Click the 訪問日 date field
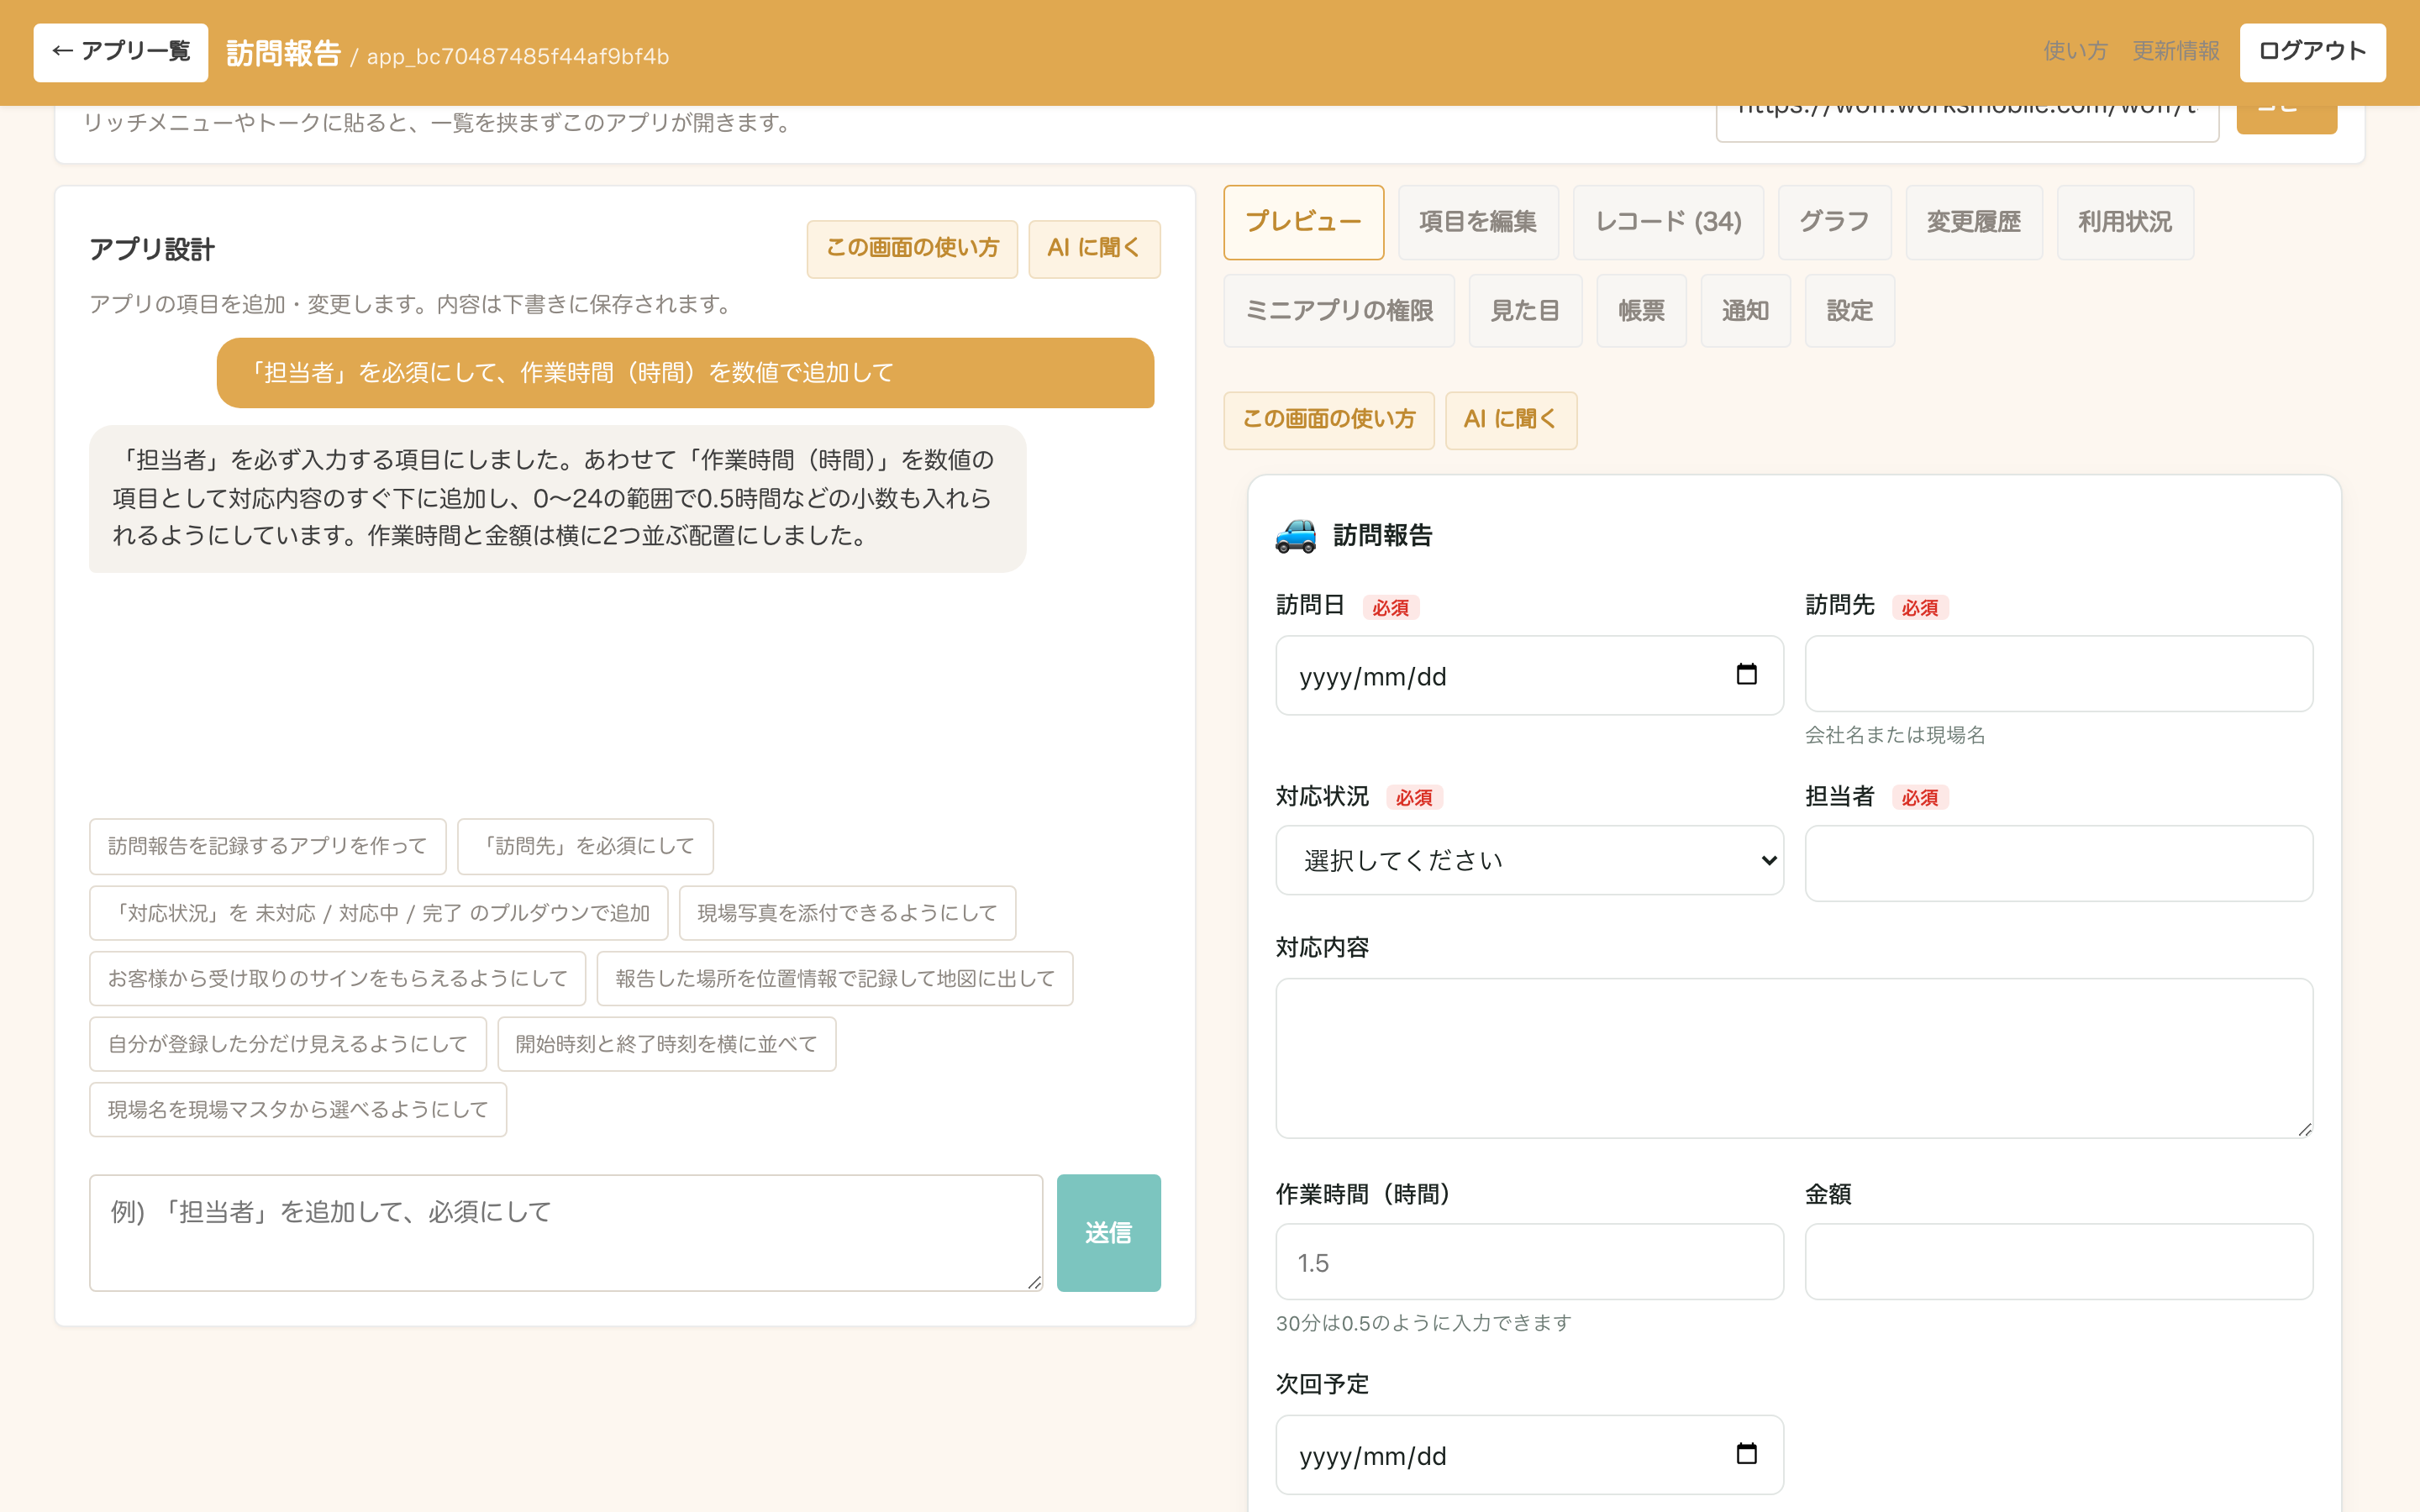Viewport: 2420px width, 1512px height. point(1529,675)
